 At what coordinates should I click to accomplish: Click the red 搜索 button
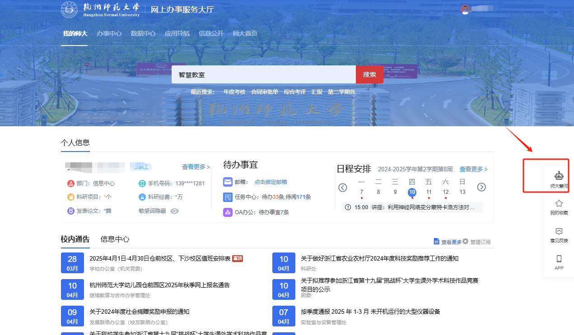(x=369, y=74)
